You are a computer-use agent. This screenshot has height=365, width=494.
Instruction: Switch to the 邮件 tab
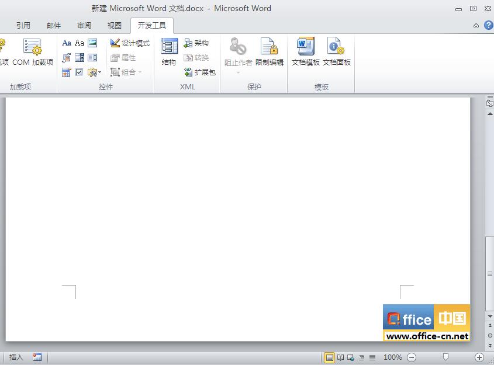[x=54, y=26]
